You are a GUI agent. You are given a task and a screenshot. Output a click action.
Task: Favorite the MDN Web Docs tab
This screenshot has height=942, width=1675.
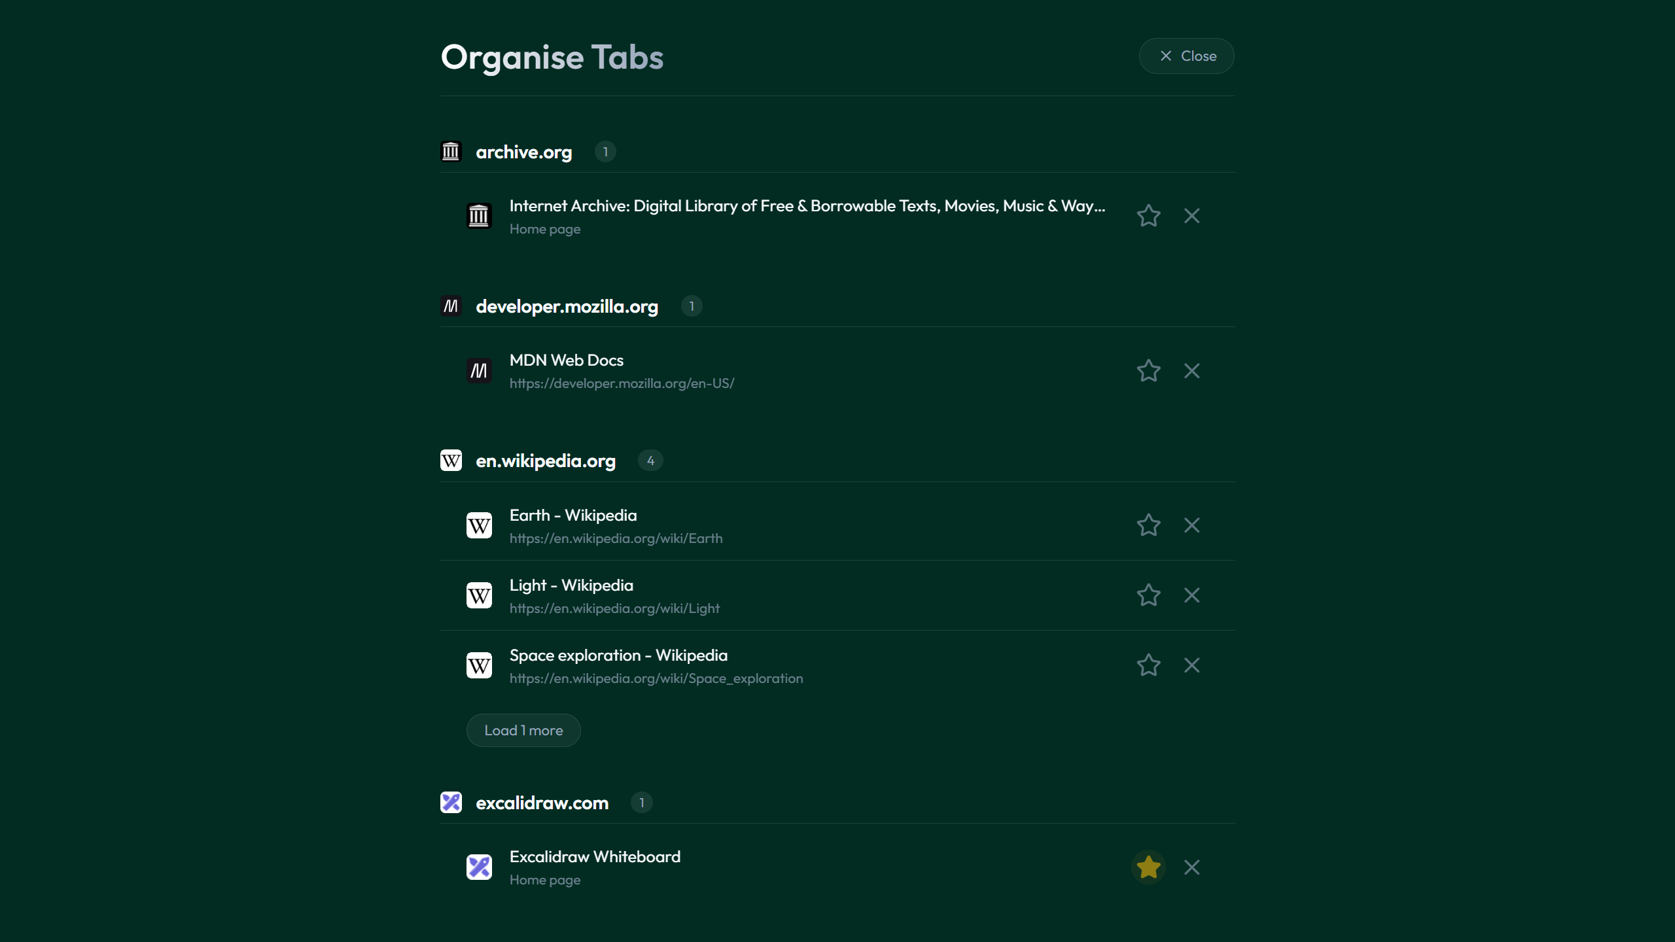coord(1148,370)
